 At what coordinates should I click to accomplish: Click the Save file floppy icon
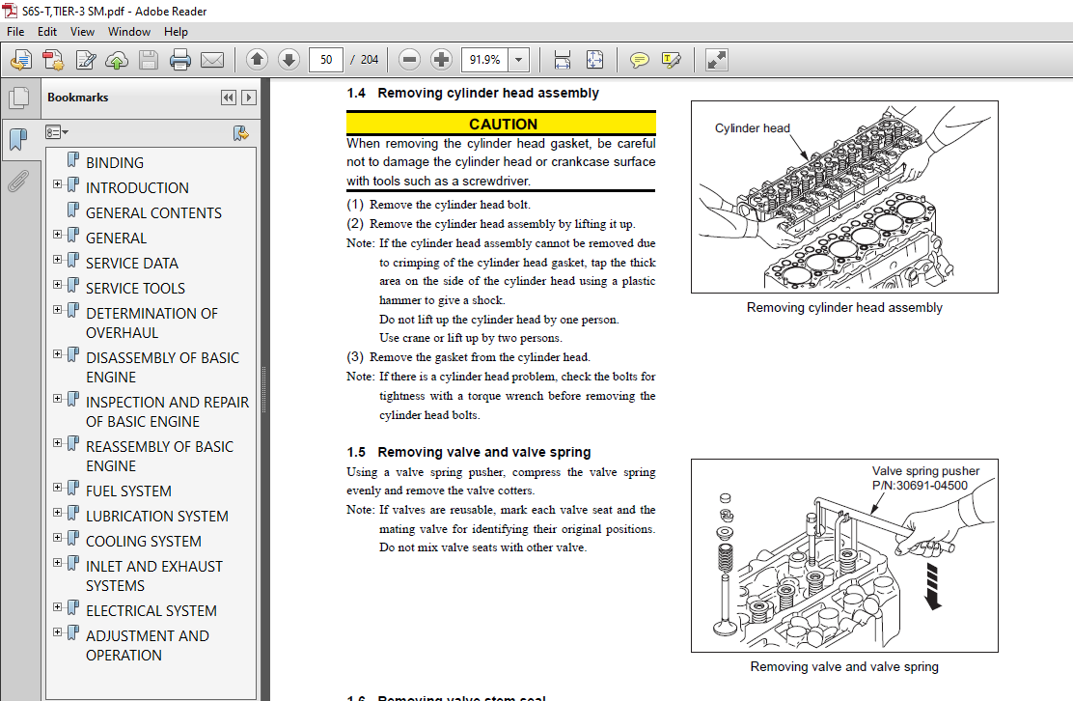tap(149, 60)
